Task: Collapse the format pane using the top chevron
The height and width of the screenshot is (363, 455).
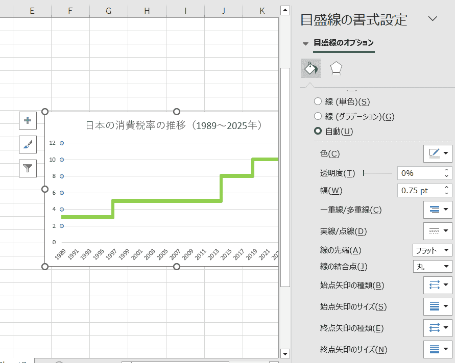Action: (x=433, y=19)
